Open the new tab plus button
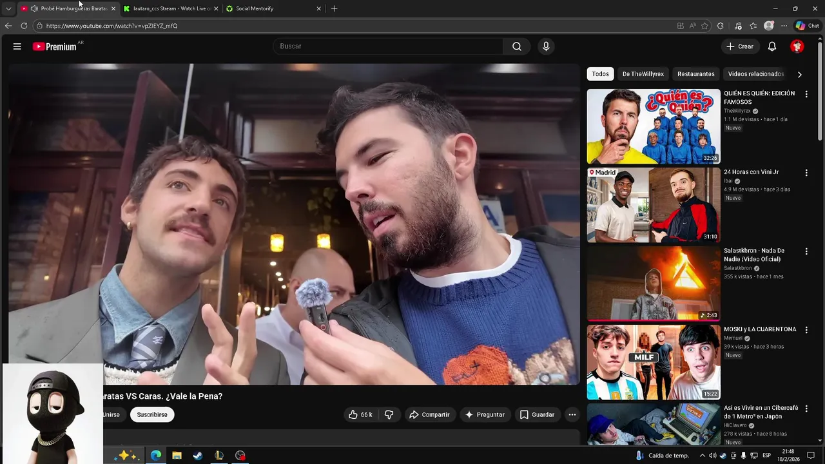The image size is (825, 464). tap(334, 8)
